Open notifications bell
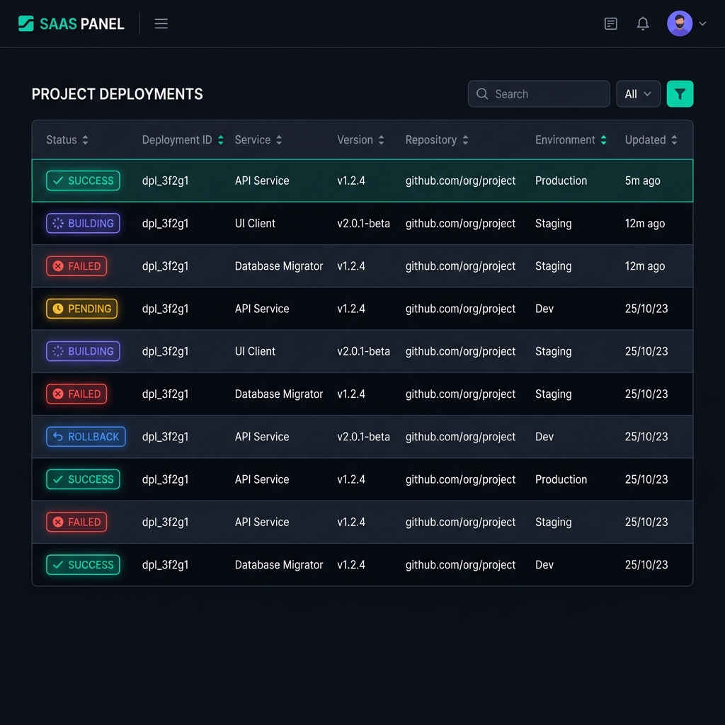The width and height of the screenshot is (725, 725). click(x=643, y=23)
